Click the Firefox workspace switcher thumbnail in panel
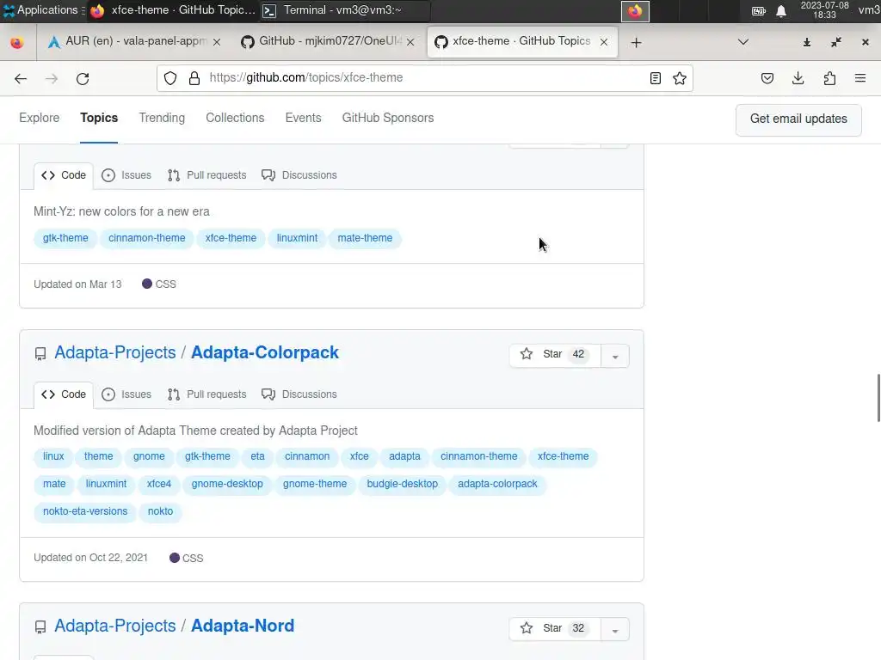 [x=636, y=11]
